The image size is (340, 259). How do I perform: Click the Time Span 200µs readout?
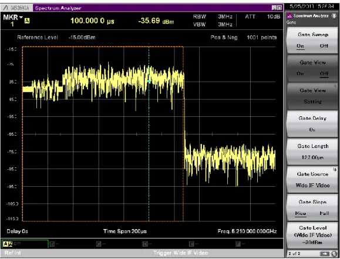pos(125,231)
